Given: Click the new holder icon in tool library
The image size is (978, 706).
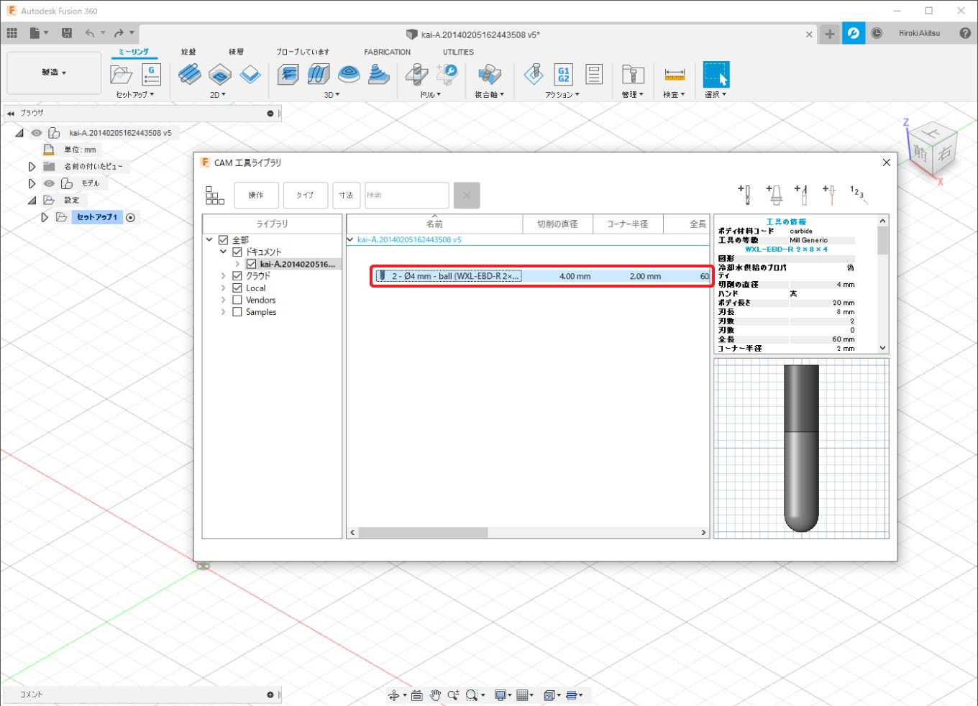Looking at the screenshot, I should 774,194.
